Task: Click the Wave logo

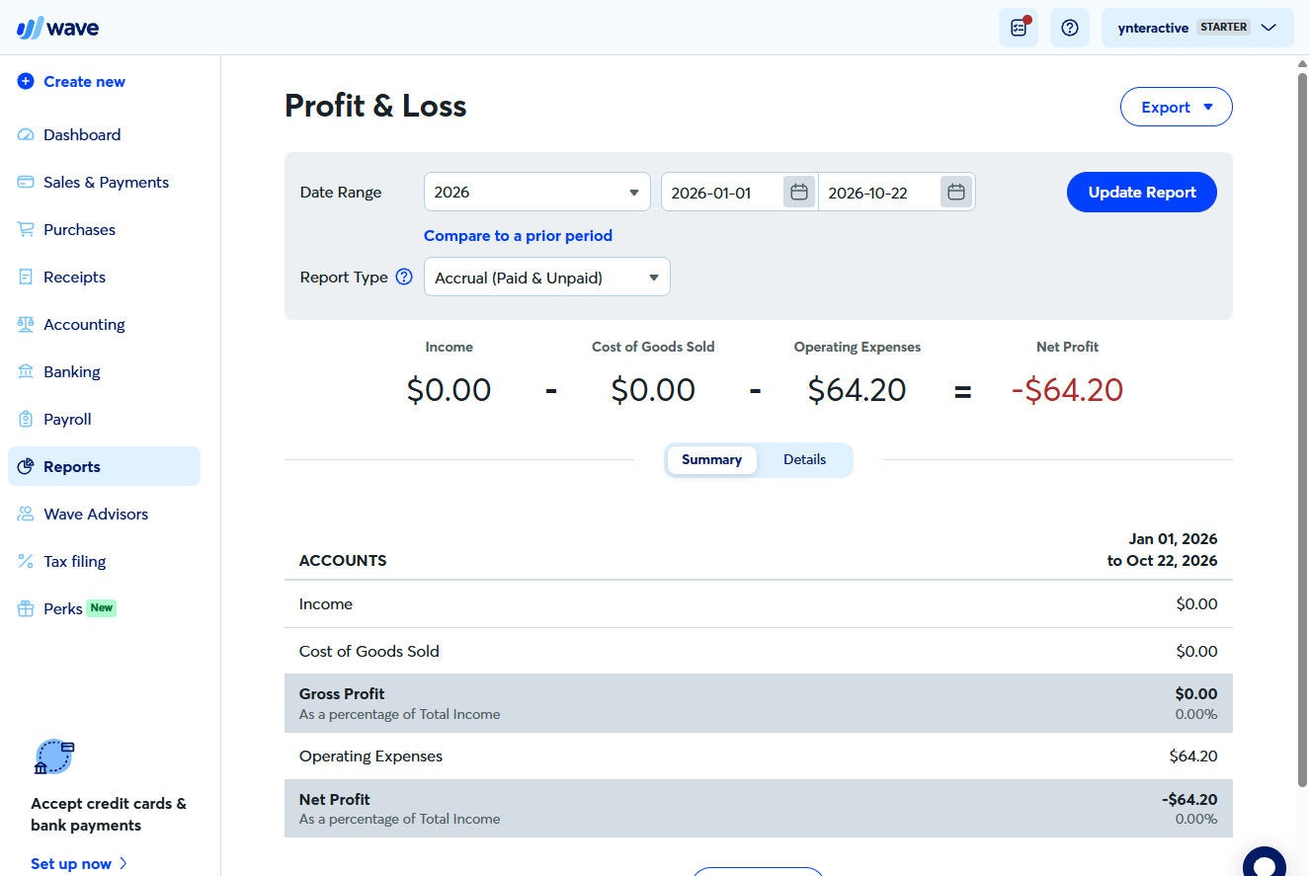Action: [57, 28]
